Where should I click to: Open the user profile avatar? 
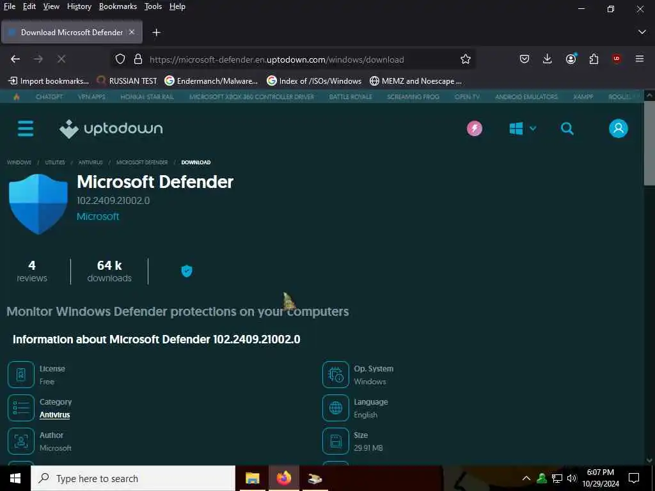pos(619,129)
